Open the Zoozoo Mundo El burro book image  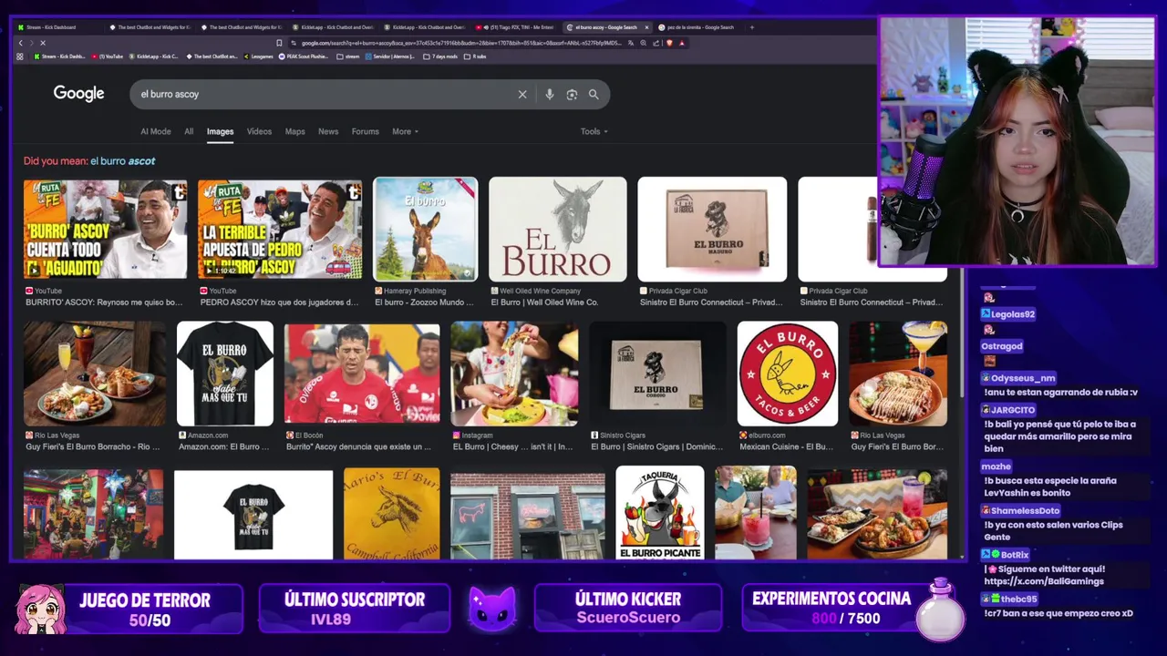click(425, 229)
